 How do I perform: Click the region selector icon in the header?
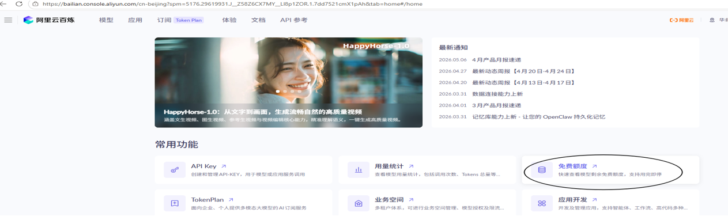click(x=712, y=20)
